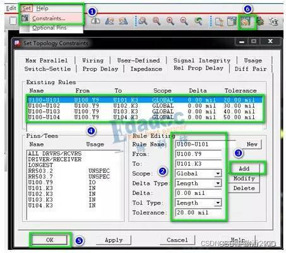
Task: Click the Apply button
Action: tap(114, 240)
